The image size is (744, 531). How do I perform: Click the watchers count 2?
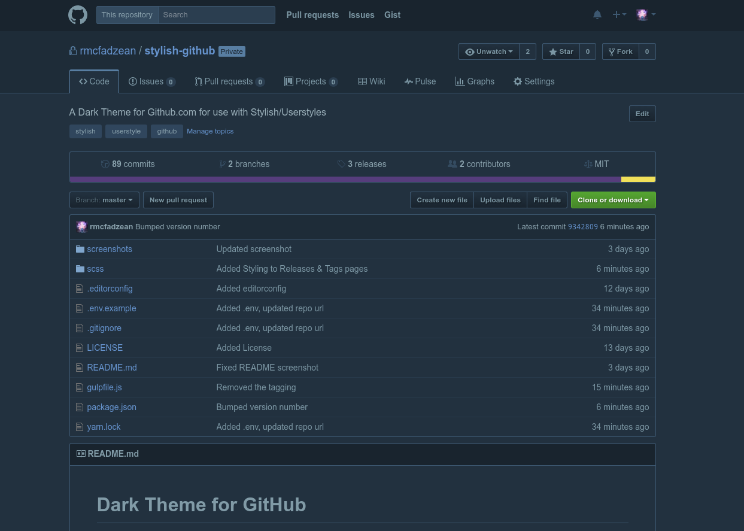[527, 51]
